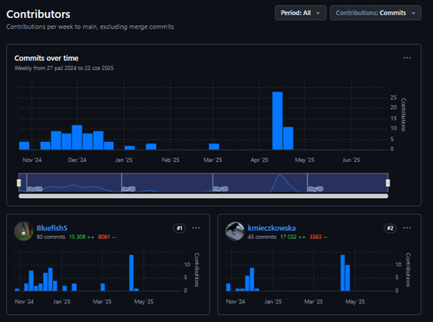
Task: Click the #1 rank badge
Action: point(180,228)
